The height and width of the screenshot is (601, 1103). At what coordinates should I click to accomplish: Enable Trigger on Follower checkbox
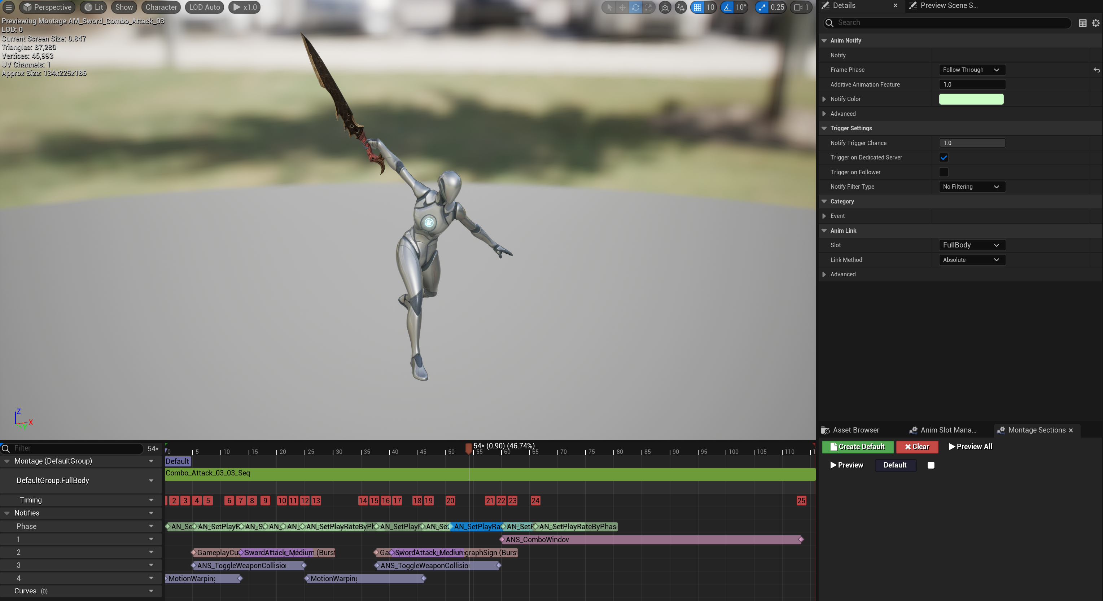[943, 172]
